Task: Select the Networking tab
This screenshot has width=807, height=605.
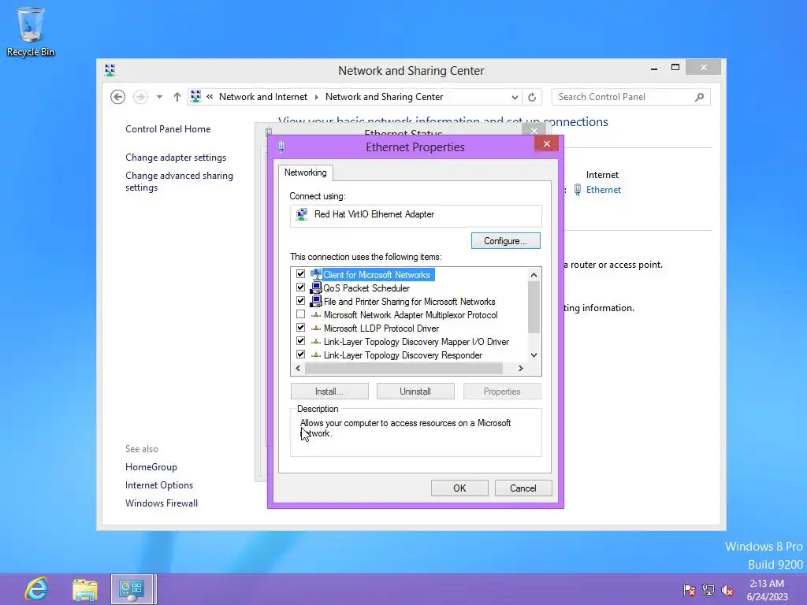Action: click(305, 173)
